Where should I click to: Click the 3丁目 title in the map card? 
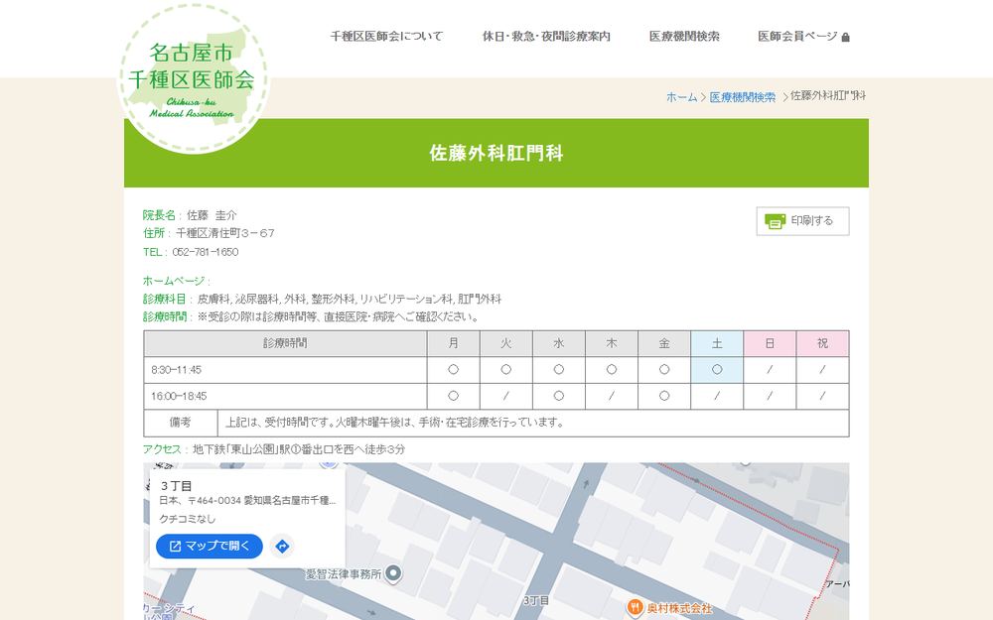point(176,486)
